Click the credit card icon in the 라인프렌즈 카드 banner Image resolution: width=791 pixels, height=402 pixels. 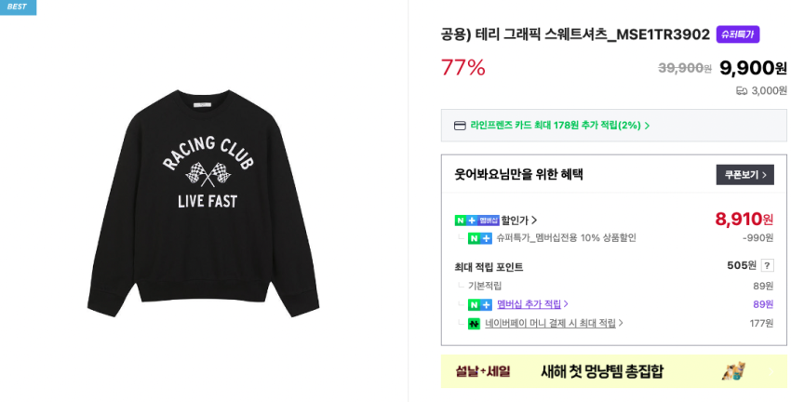(460, 126)
